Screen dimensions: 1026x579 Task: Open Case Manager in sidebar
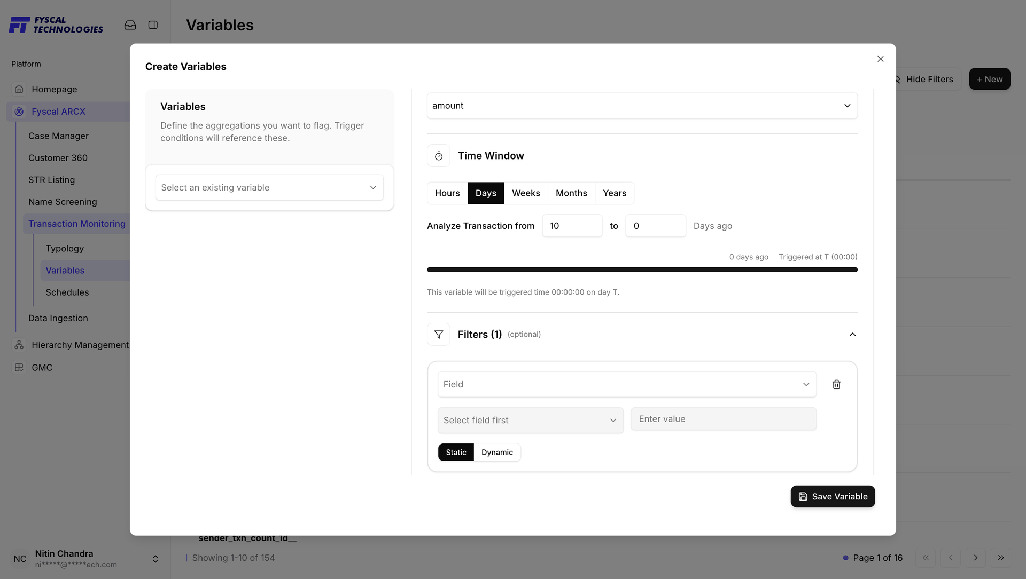tap(58, 136)
